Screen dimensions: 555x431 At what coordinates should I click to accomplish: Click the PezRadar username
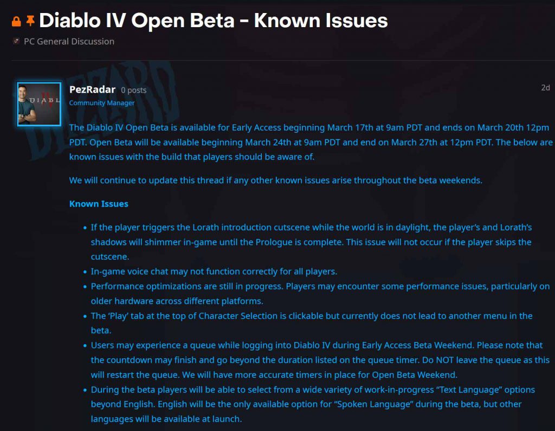click(92, 89)
